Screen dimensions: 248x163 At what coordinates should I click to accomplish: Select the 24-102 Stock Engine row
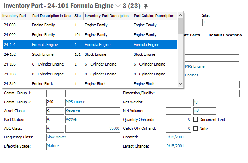point(90,55)
